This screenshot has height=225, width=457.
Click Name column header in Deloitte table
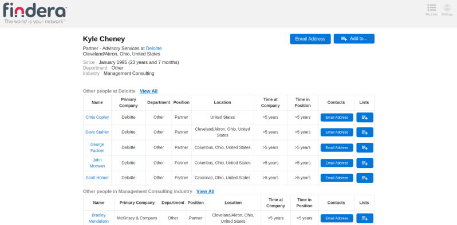pyautogui.click(x=97, y=102)
